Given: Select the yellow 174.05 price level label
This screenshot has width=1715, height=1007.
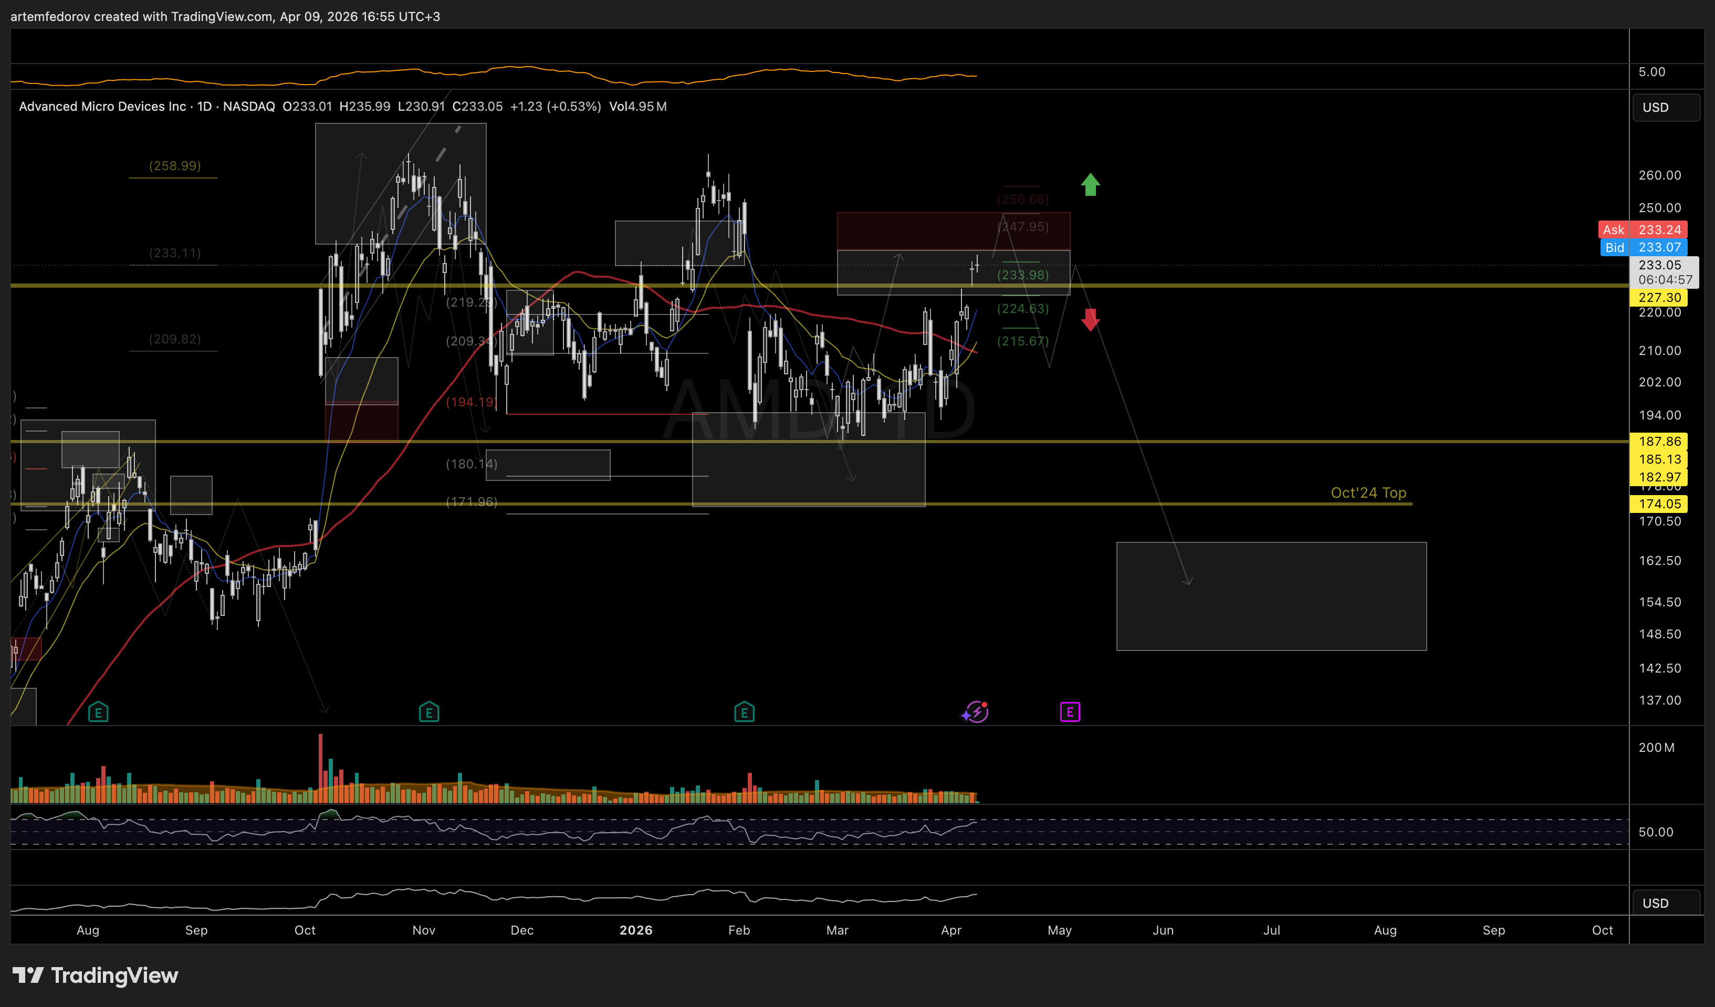Looking at the screenshot, I should coord(1659,504).
